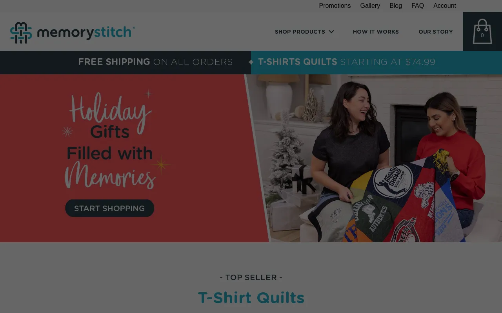Open the Our Story page
The image size is (502, 313).
436,32
